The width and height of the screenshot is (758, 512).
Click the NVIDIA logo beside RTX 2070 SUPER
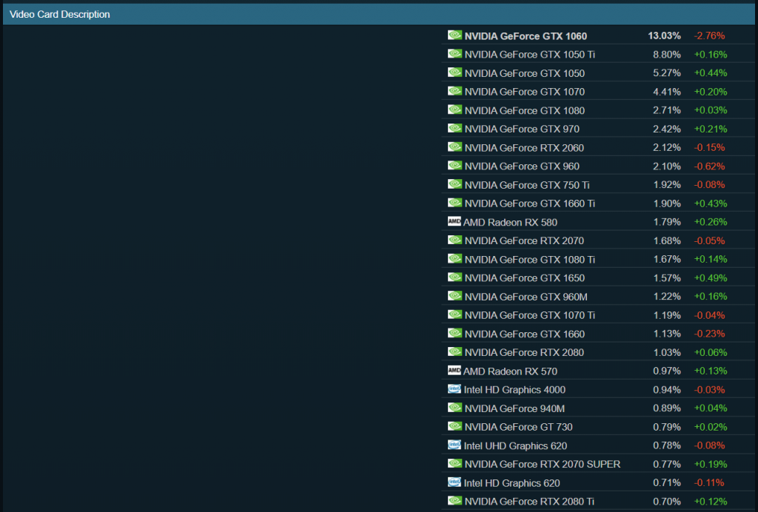(455, 463)
